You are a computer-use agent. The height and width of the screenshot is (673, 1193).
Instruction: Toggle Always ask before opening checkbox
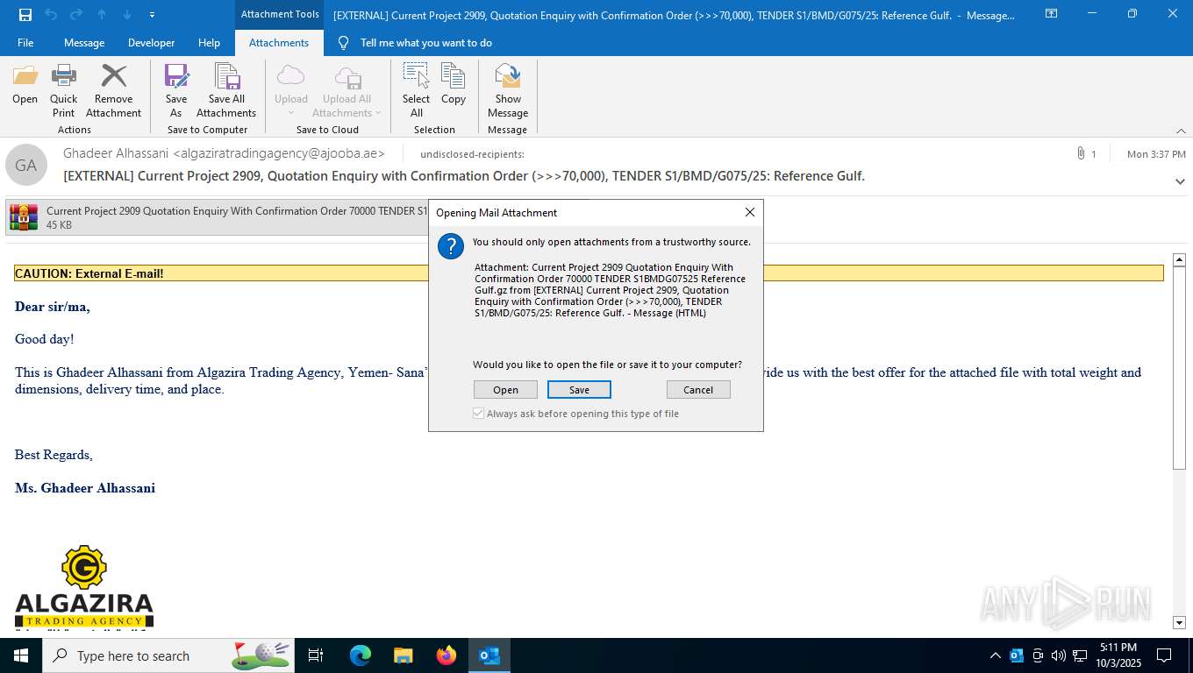(479, 414)
